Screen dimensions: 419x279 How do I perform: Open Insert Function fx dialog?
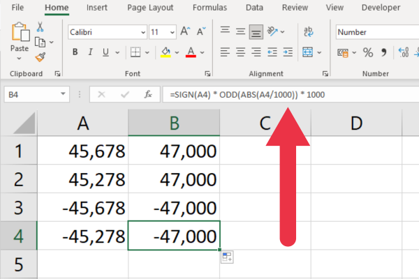click(x=148, y=94)
